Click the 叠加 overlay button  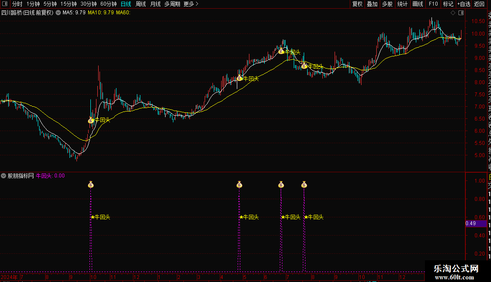click(372, 4)
